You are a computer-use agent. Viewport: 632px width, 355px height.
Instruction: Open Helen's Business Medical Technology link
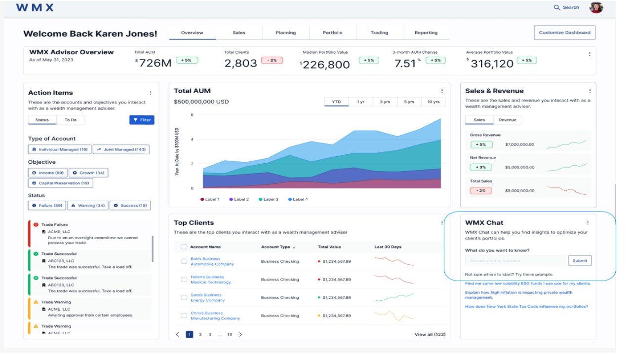tap(211, 280)
